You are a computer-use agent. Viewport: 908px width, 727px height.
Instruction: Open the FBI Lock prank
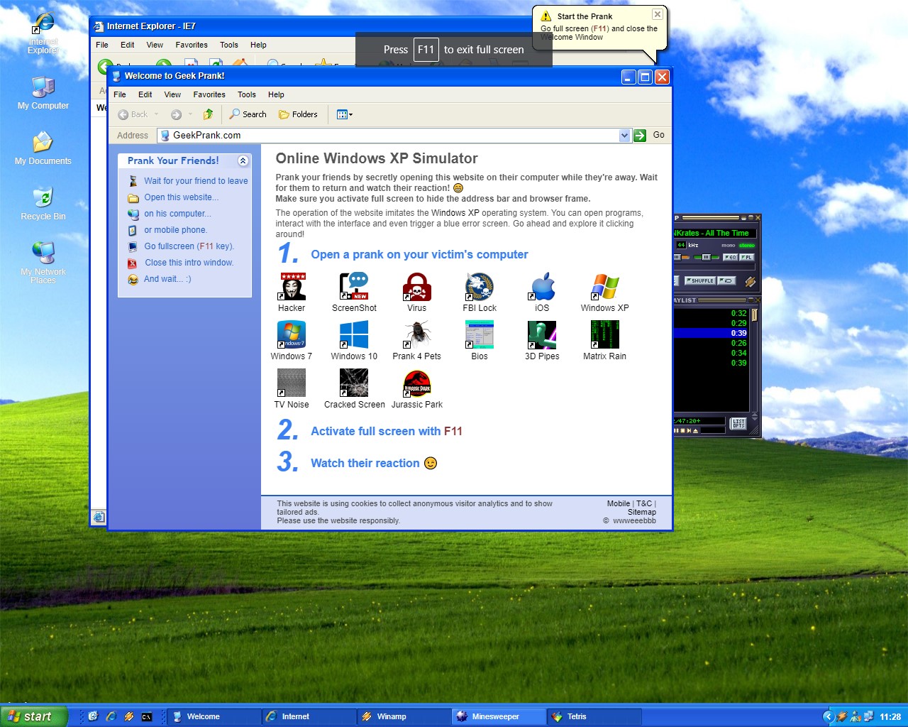pyautogui.click(x=480, y=292)
